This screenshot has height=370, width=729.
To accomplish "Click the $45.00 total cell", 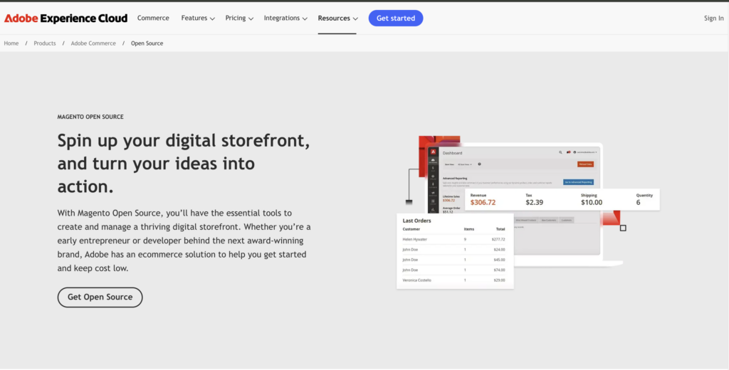I will (x=499, y=260).
